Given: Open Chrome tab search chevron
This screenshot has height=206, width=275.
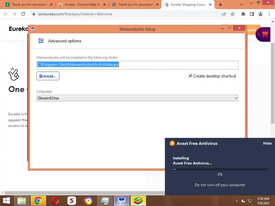Looking at the screenshot, I should (241, 5).
